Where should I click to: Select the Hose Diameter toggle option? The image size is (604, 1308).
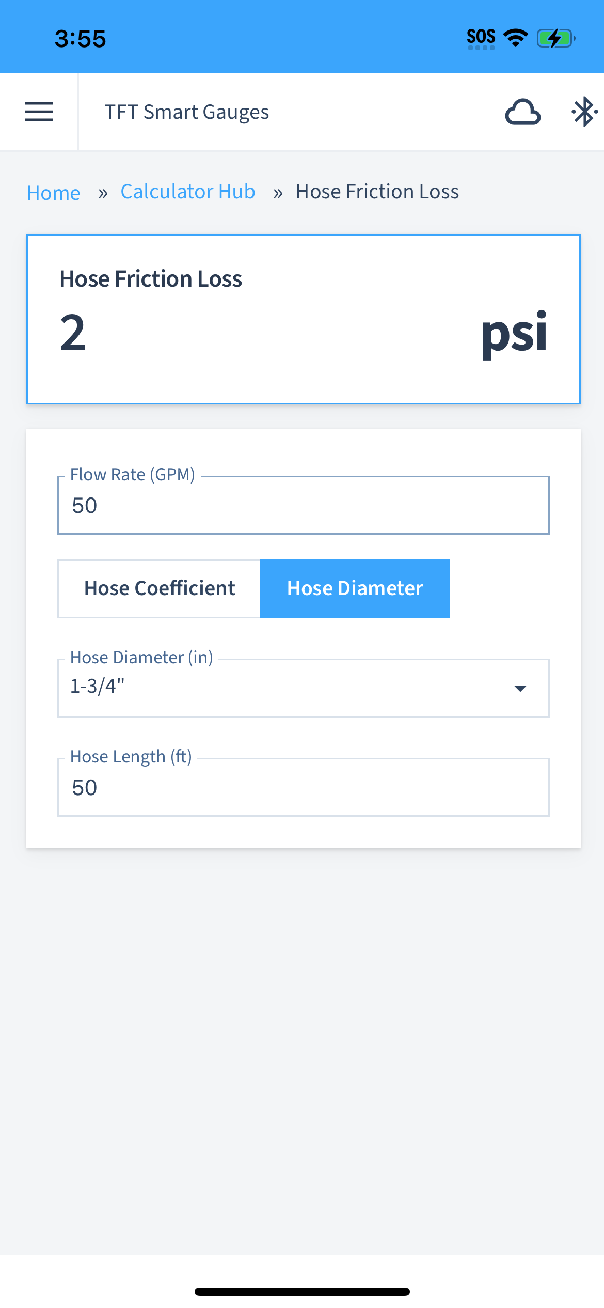point(355,588)
